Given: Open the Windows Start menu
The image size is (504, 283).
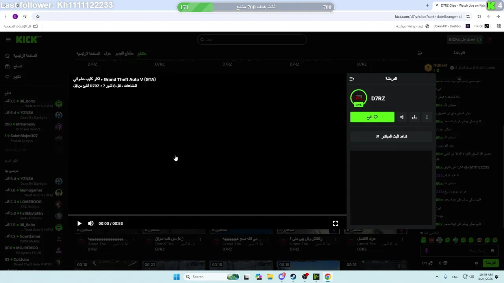Looking at the screenshot, I should pyautogui.click(x=176, y=277).
